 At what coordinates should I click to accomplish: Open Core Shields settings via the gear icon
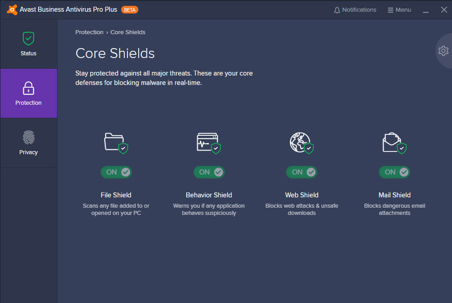(x=443, y=50)
